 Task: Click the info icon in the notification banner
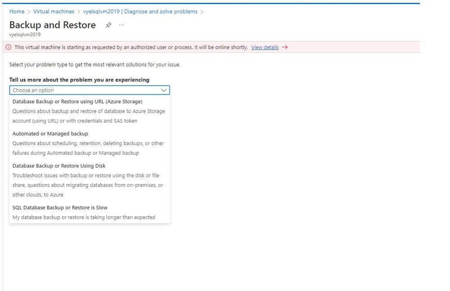pyautogui.click(x=9, y=47)
